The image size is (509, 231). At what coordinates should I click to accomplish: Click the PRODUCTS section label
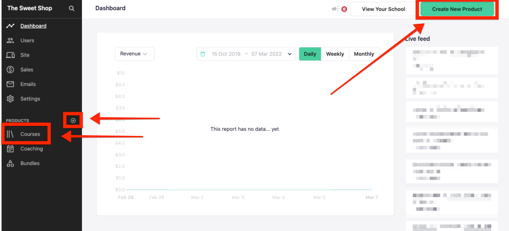(x=17, y=121)
